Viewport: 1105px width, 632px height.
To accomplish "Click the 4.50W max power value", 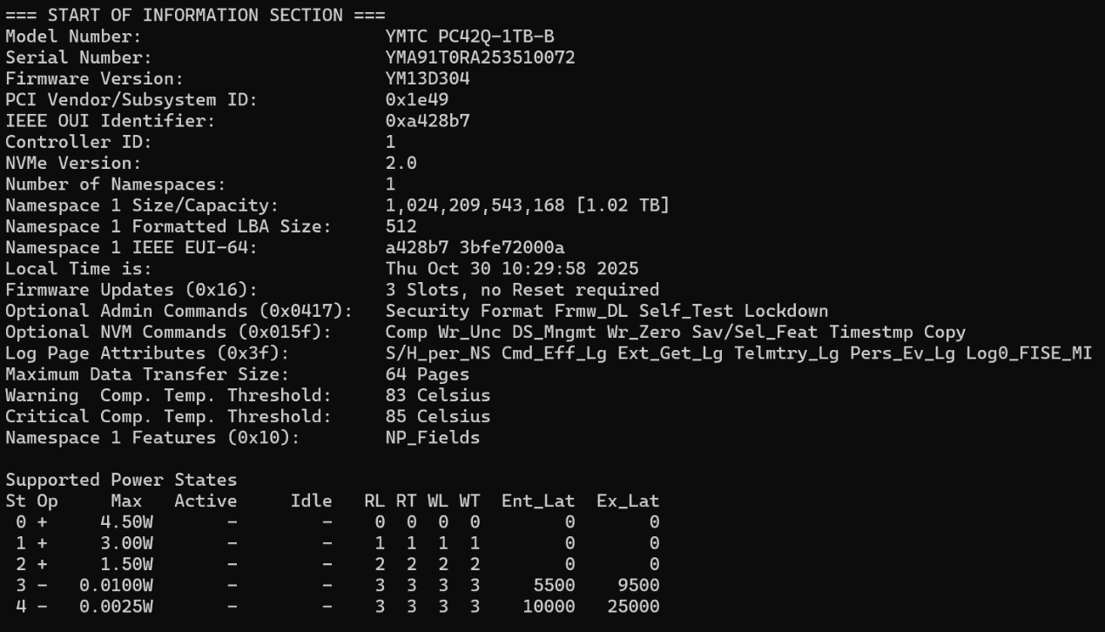I will point(126,522).
